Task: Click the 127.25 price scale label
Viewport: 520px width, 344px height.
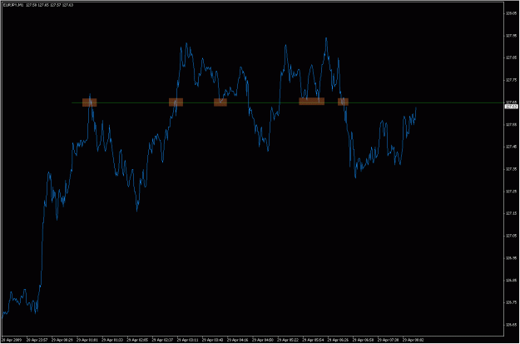Action: 510,192
